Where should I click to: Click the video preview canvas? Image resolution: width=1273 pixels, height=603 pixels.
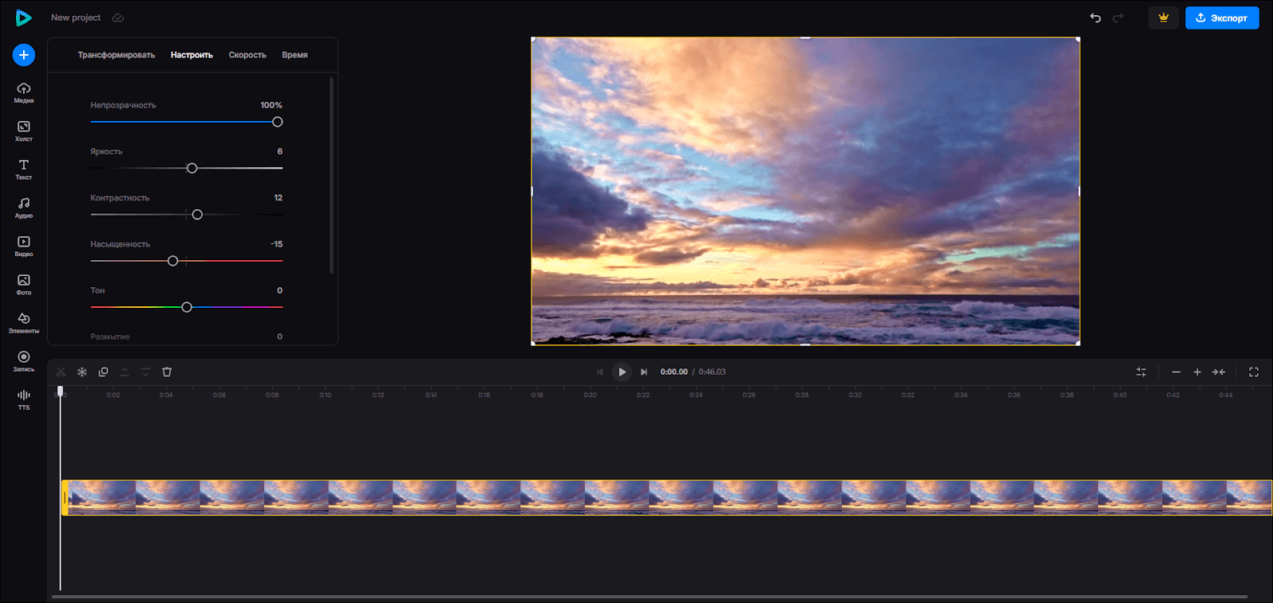pyautogui.click(x=805, y=191)
